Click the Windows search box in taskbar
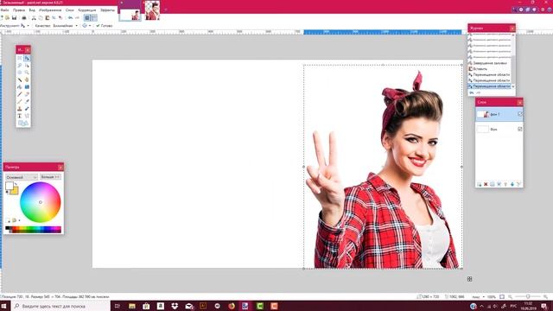The image size is (553, 311). pyautogui.click(x=61, y=306)
